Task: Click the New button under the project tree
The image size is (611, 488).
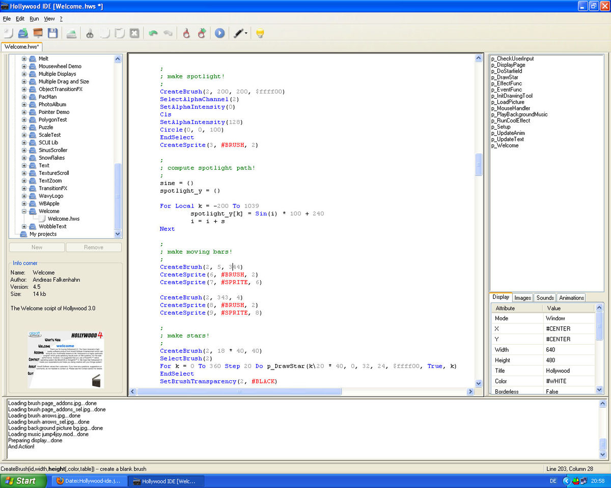Action: point(37,247)
